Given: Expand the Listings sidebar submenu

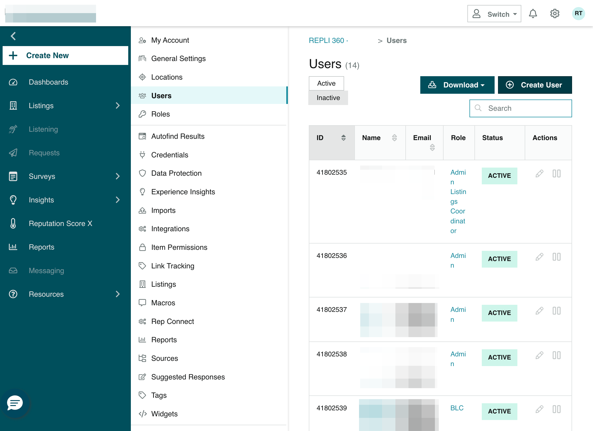Looking at the screenshot, I should click(118, 106).
